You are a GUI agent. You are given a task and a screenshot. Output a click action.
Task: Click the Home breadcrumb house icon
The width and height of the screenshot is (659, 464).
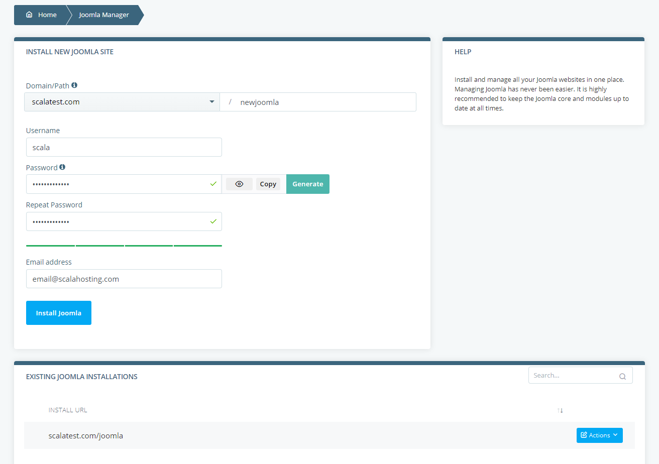click(x=29, y=15)
